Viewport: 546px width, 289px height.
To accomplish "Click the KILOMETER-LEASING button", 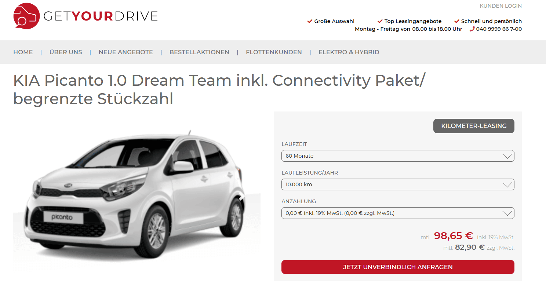I will [474, 126].
